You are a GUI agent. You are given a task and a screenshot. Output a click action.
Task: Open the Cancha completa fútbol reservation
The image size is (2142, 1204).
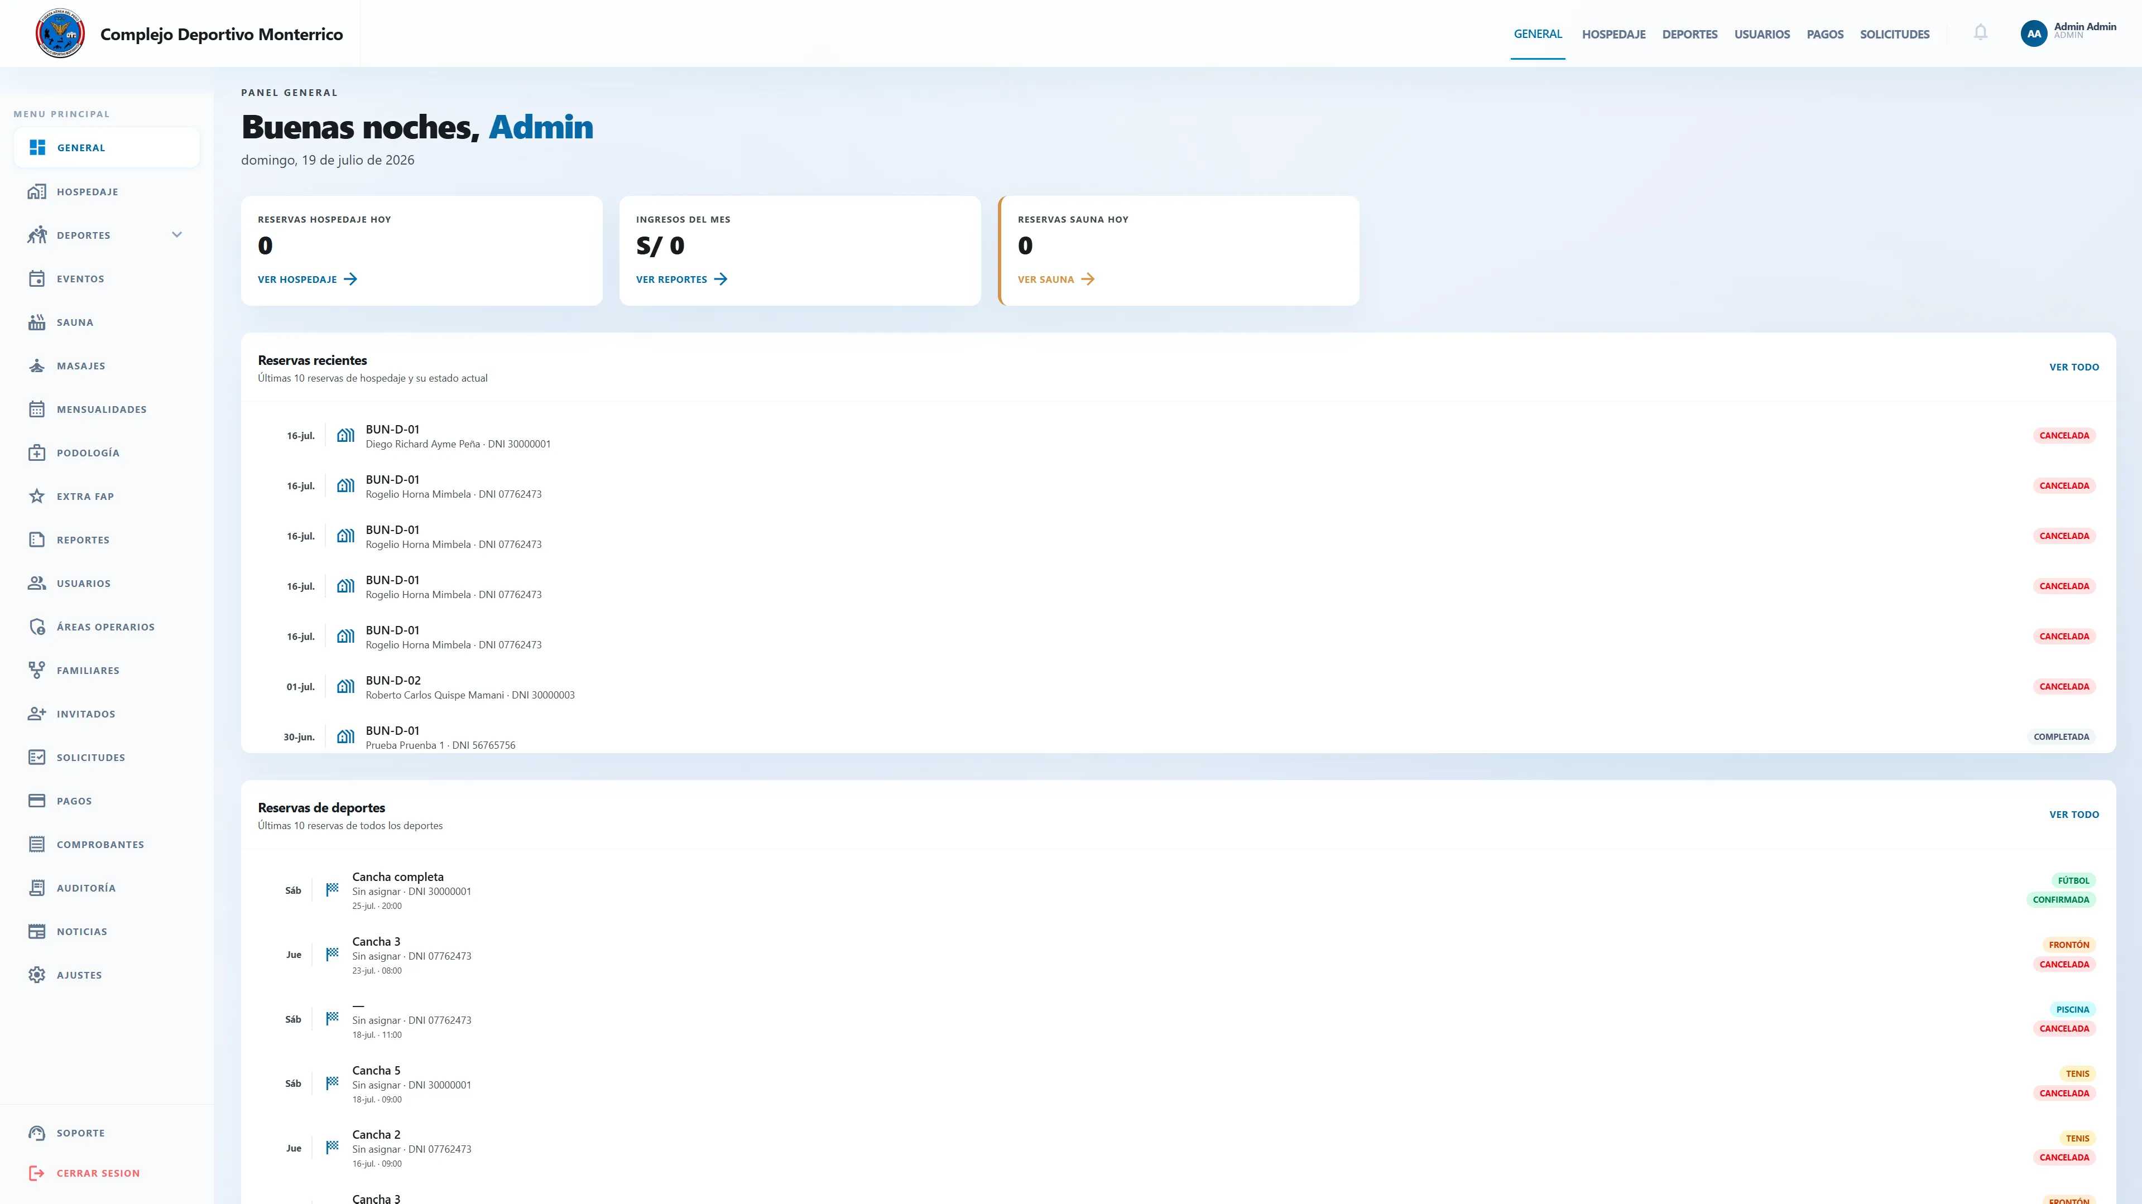[1178, 890]
